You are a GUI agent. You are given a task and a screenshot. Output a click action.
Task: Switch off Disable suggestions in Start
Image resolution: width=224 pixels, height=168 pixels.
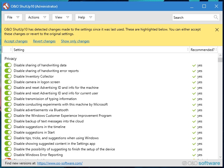tap(8, 132)
